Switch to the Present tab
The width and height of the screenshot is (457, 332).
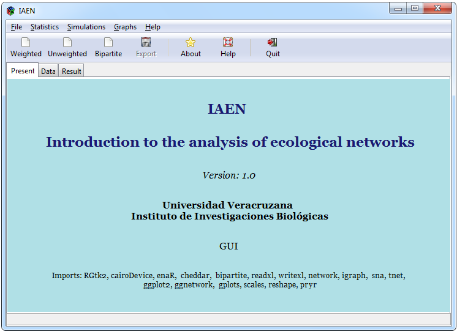tap(23, 71)
